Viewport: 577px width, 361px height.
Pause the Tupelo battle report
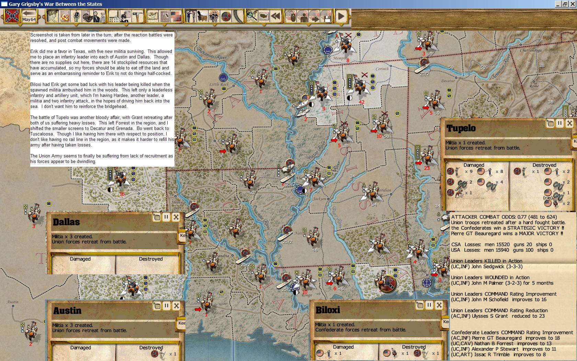(559, 123)
